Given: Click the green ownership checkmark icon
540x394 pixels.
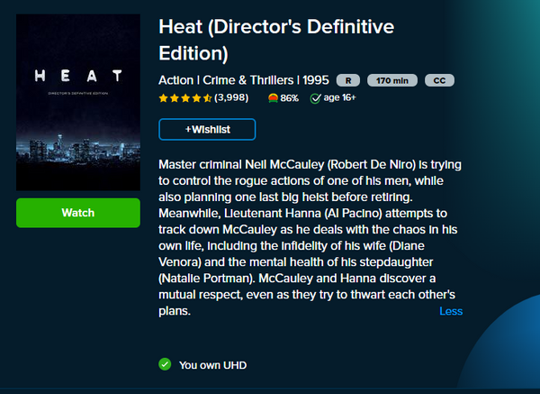Looking at the screenshot, I should pos(165,364).
